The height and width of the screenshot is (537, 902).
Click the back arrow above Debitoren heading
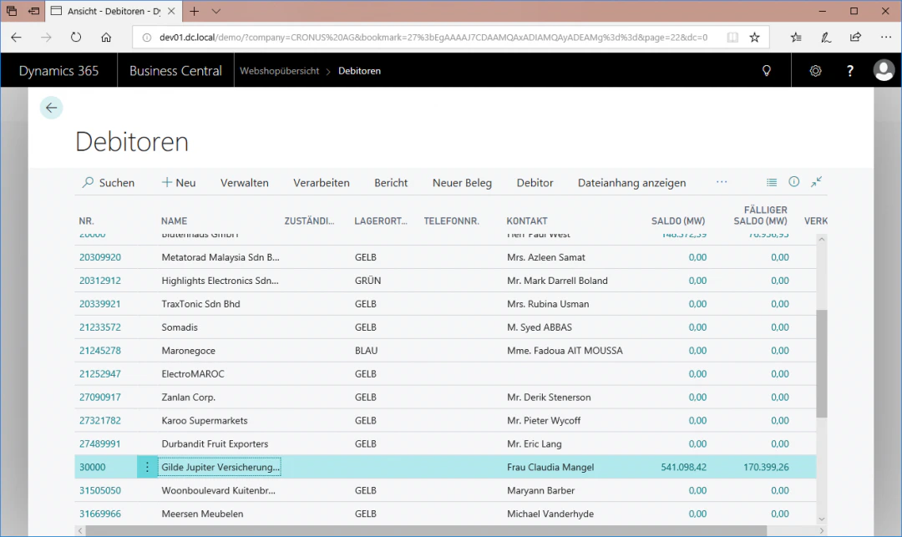[x=51, y=108]
